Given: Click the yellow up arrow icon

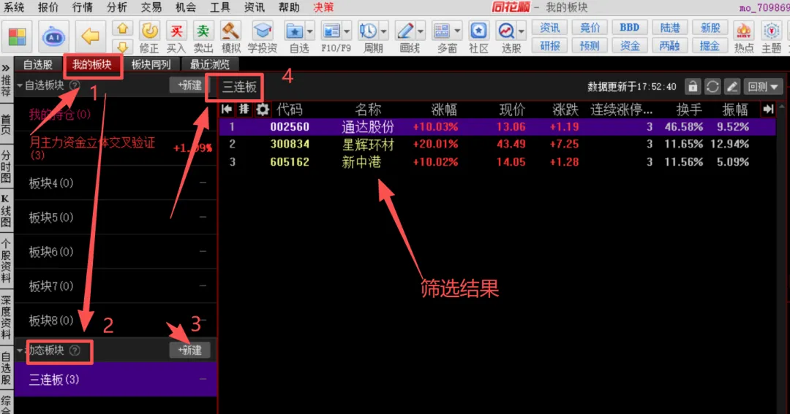Looking at the screenshot, I should 122,28.
